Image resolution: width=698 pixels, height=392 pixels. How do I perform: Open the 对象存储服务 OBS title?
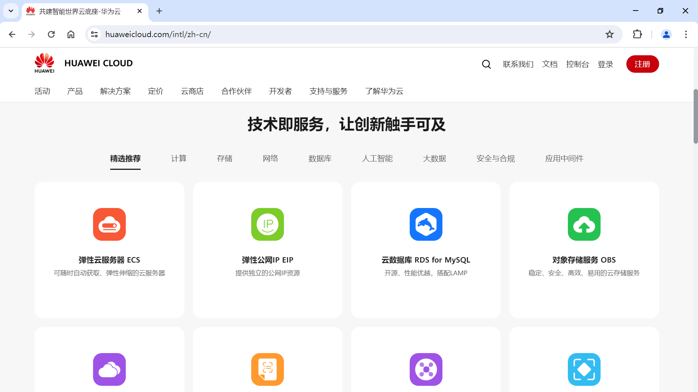coord(584,260)
